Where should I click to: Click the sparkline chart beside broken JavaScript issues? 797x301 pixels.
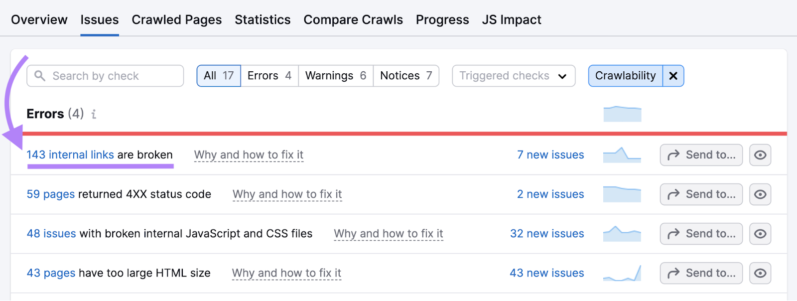(x=621, y=232)
